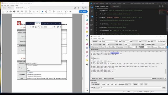
Task: Click the DTR button in HTerm
Action: 141,84
